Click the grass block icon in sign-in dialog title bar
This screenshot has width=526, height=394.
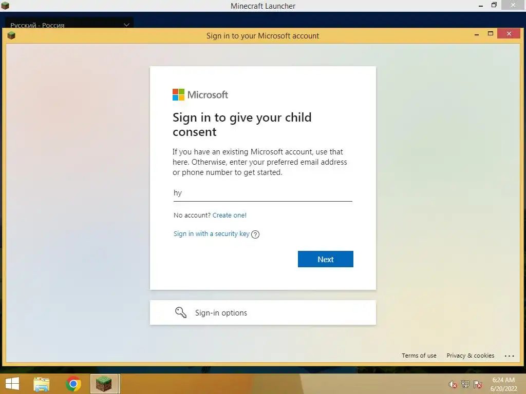11,35
